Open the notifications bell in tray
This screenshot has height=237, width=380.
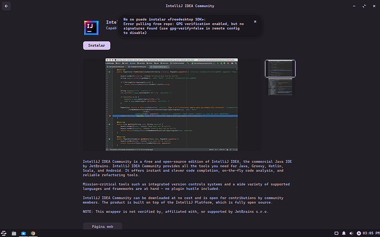click(344, 233)
